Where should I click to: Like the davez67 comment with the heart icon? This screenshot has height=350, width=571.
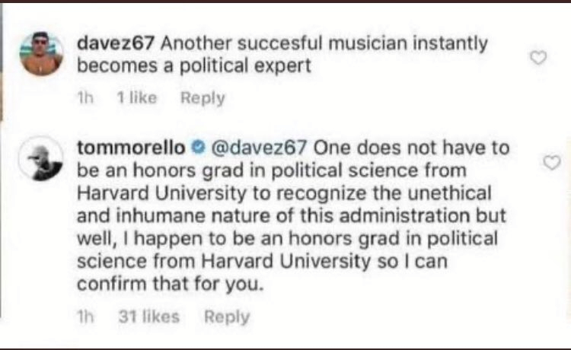point(538,59)
